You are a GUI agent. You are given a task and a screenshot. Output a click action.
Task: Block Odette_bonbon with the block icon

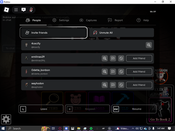click(121, 72)
